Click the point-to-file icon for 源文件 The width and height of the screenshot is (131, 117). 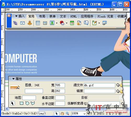pyautogui.click(x=118, y=85)
